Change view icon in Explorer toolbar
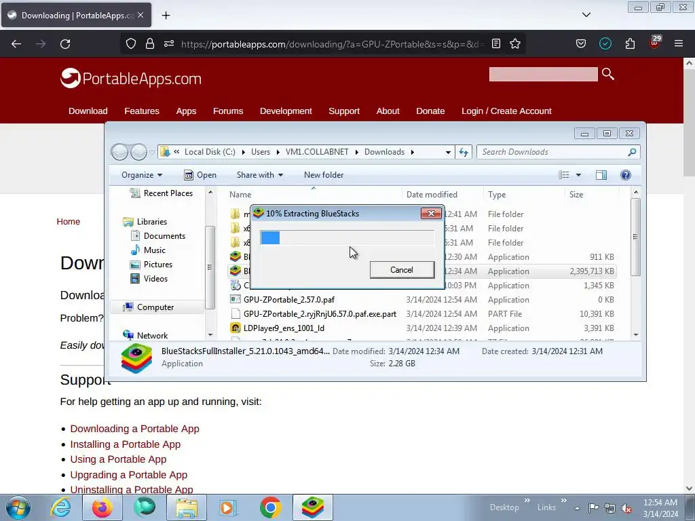 click(x=564, y=175)
